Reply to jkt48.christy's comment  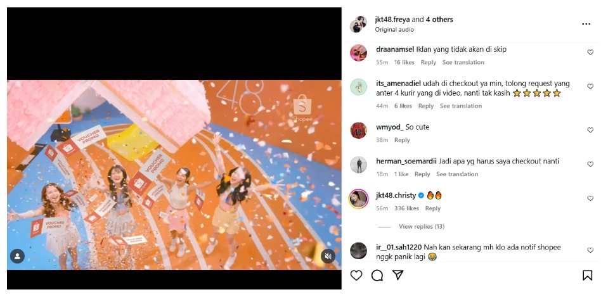[433, 208]
